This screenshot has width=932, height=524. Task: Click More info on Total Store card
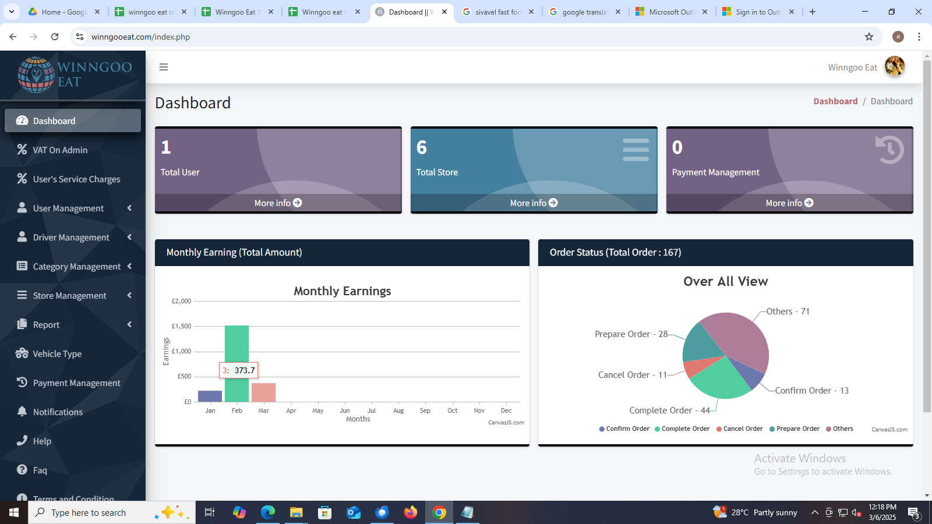click(534, 203)
